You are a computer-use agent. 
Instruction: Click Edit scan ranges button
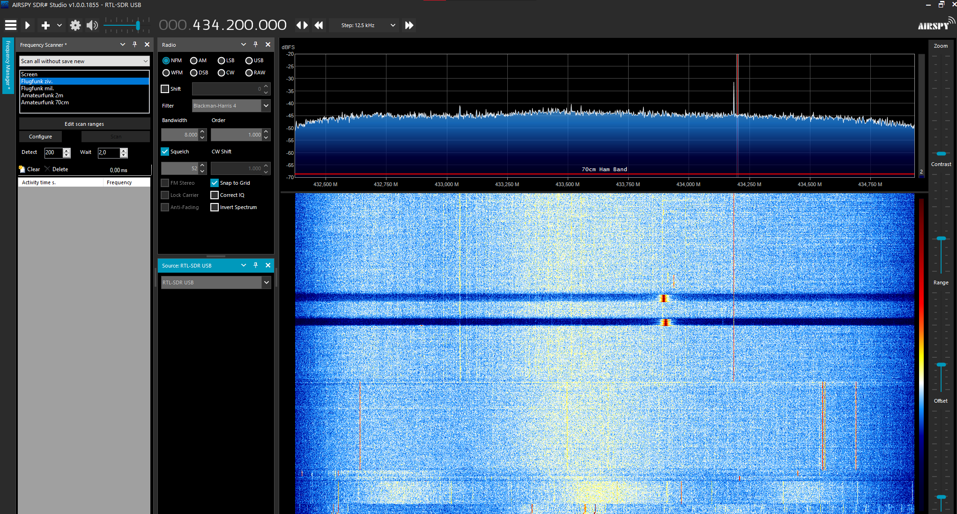[84, 124]
